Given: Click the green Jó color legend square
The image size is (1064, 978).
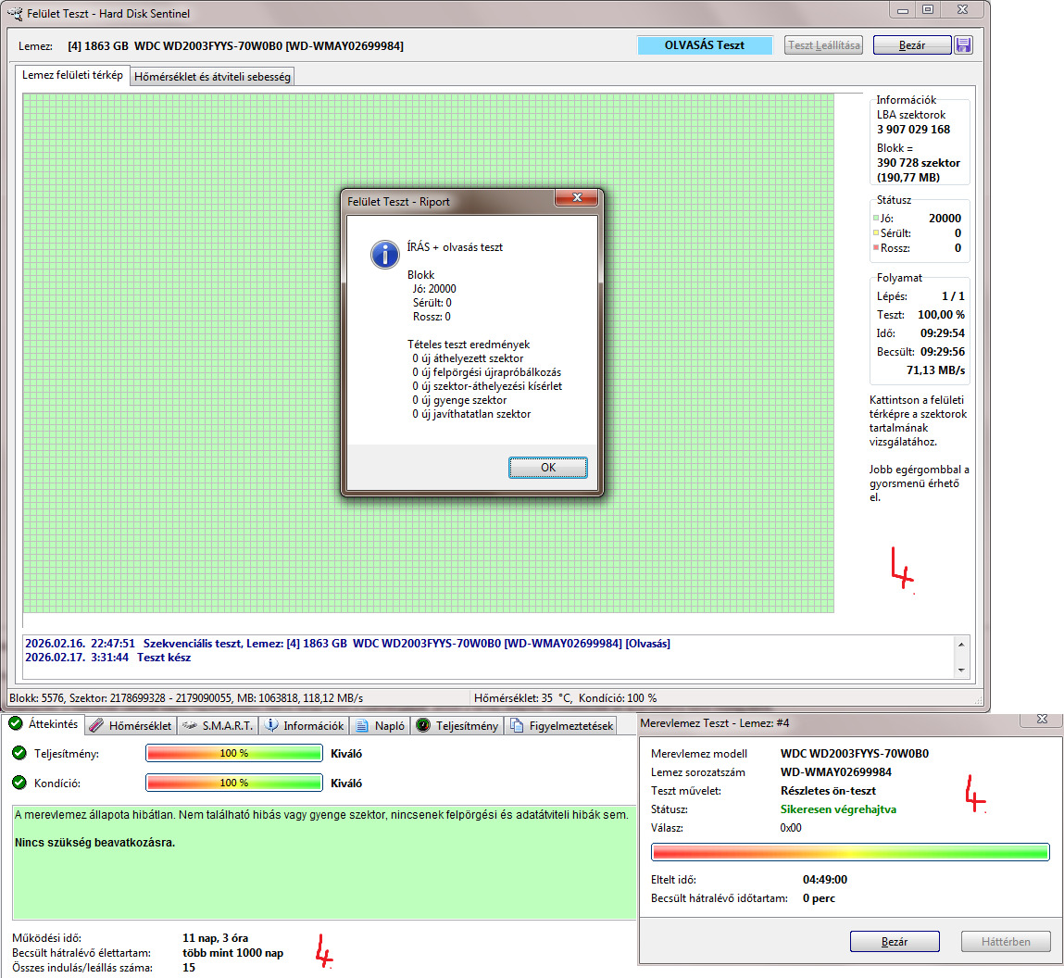Looking at the screenshot, I should (x=875, y=218).
